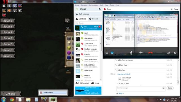Screen dimensions: 181x102
Task: Select the blue block in item panel
Action: (x=69, y=58)
